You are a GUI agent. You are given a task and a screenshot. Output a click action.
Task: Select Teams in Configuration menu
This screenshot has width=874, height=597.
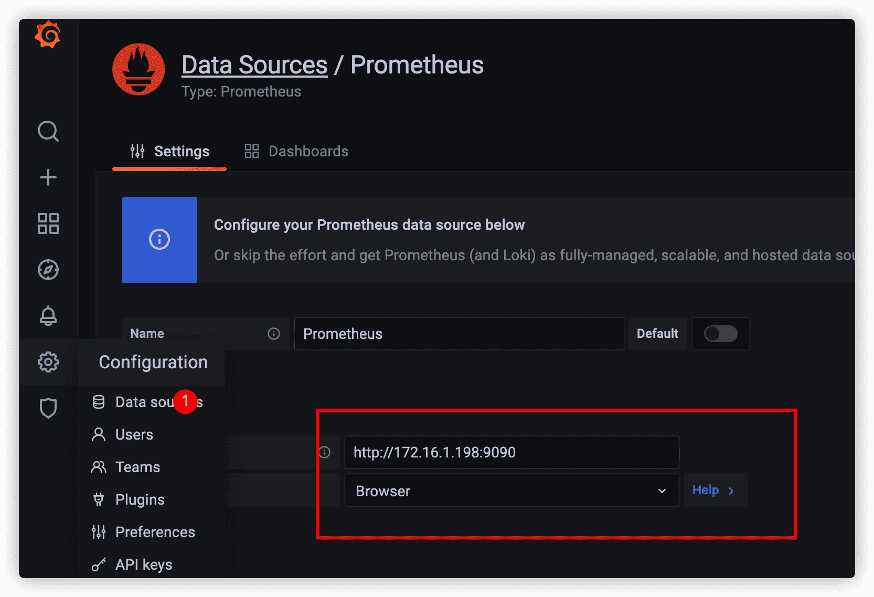pos(126,467)
